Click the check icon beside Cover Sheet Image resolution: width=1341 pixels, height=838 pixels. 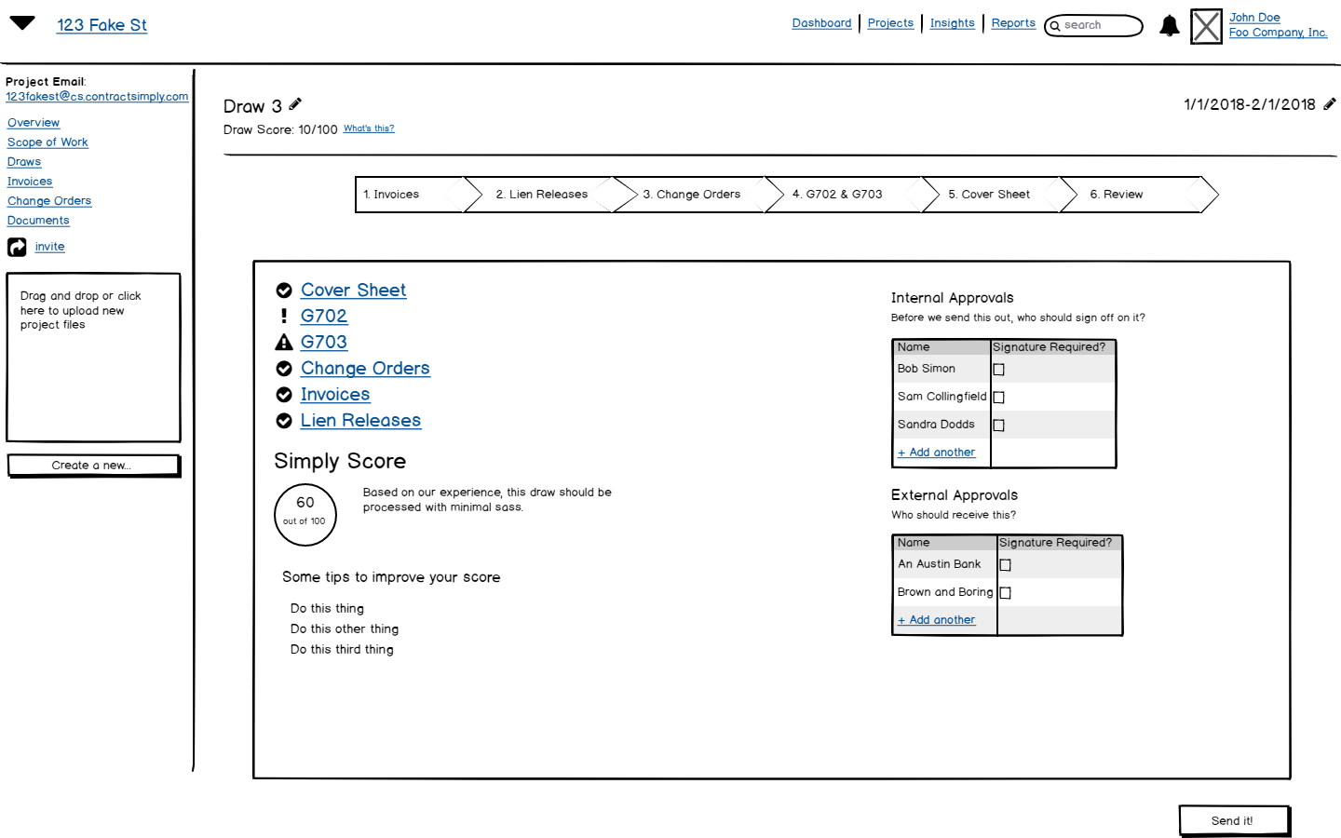[284, 291]
